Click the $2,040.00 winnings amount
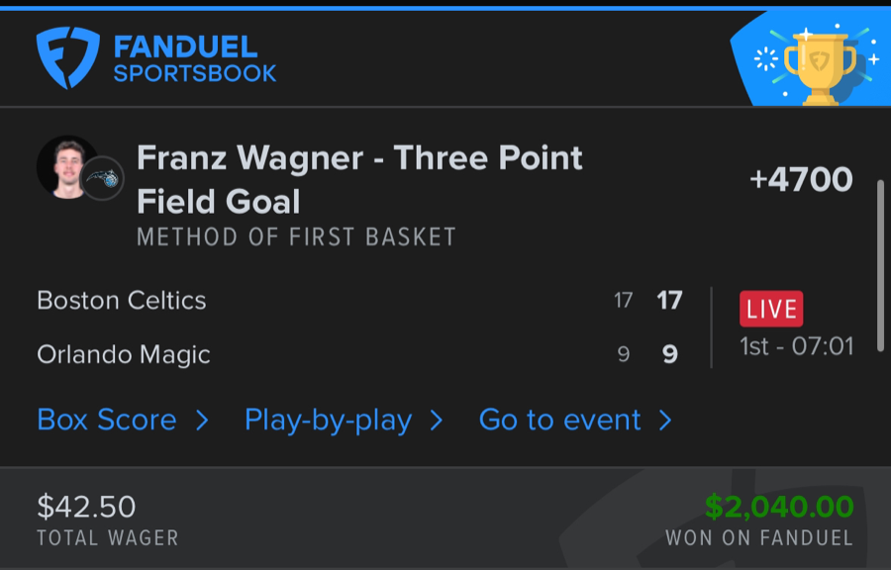This screenshot has height=570, width=891. pos(779,507)
